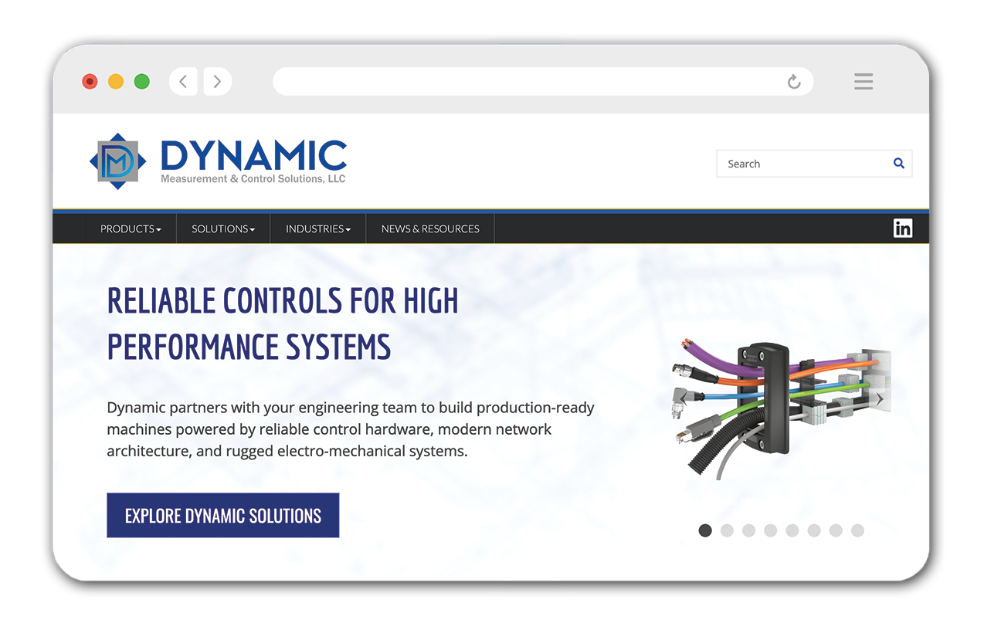Reload the page with the refresh icon
This screenshot has height=630, width=984.
(794, 82)
